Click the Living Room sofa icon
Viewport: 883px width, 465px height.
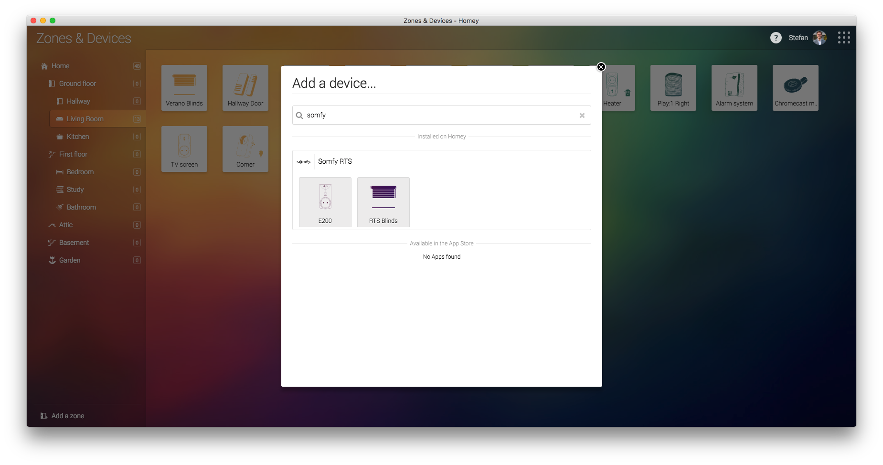60,119
